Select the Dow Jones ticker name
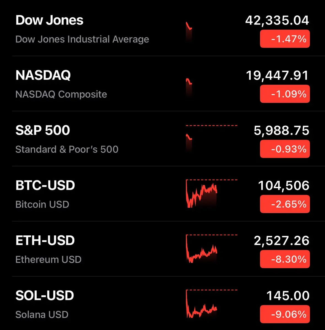Viewport: 325px width, 330px height. pos(49,20)
